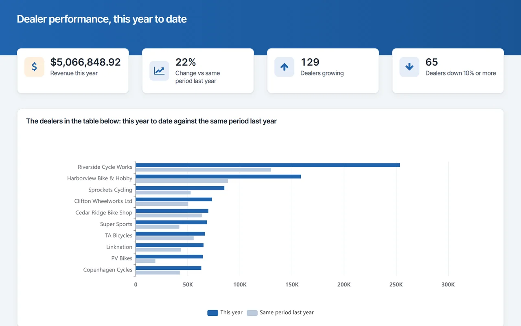Viewport: 521px width, 326px height.
Task: Click the dollar sign revenue icon
Action: (x=34, y=67)
